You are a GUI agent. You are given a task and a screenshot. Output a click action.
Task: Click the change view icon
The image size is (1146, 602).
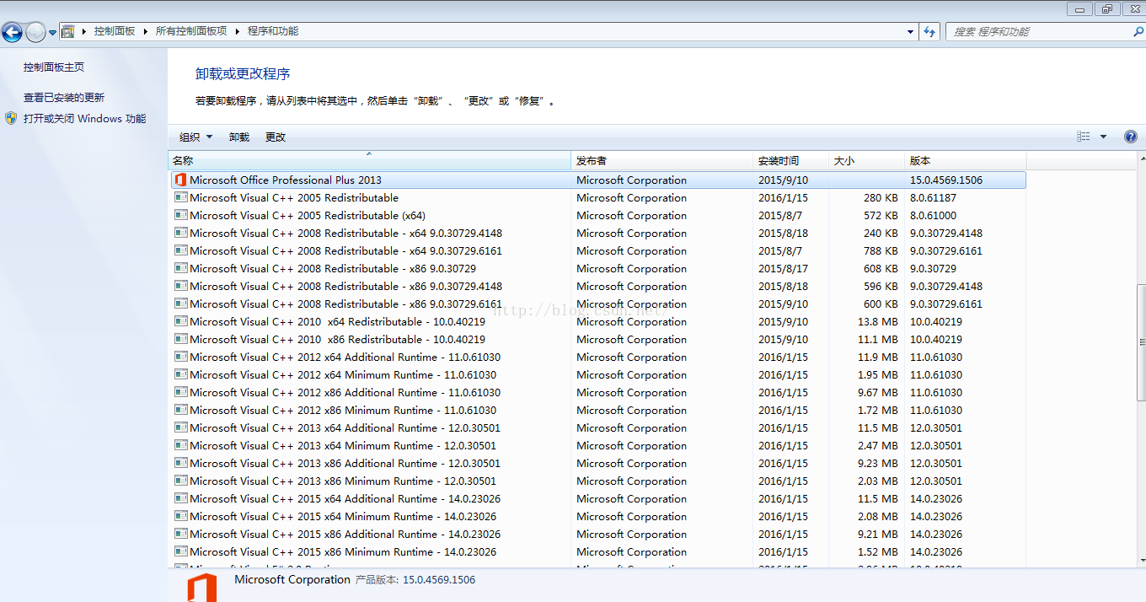click(1084, 137)
